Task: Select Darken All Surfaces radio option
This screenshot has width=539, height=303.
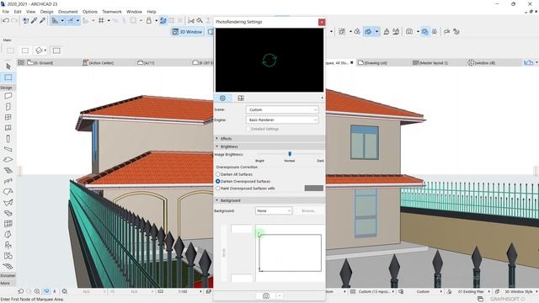Action: [217, 174]
